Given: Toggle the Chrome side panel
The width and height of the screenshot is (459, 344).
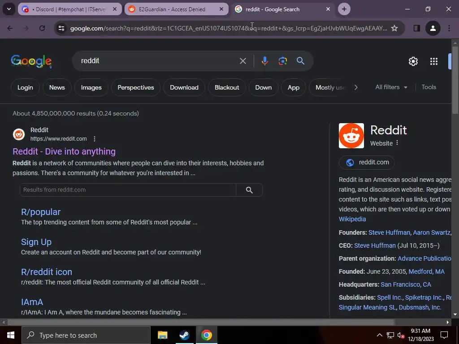Looking at the screenshot, I should point(416,28).
